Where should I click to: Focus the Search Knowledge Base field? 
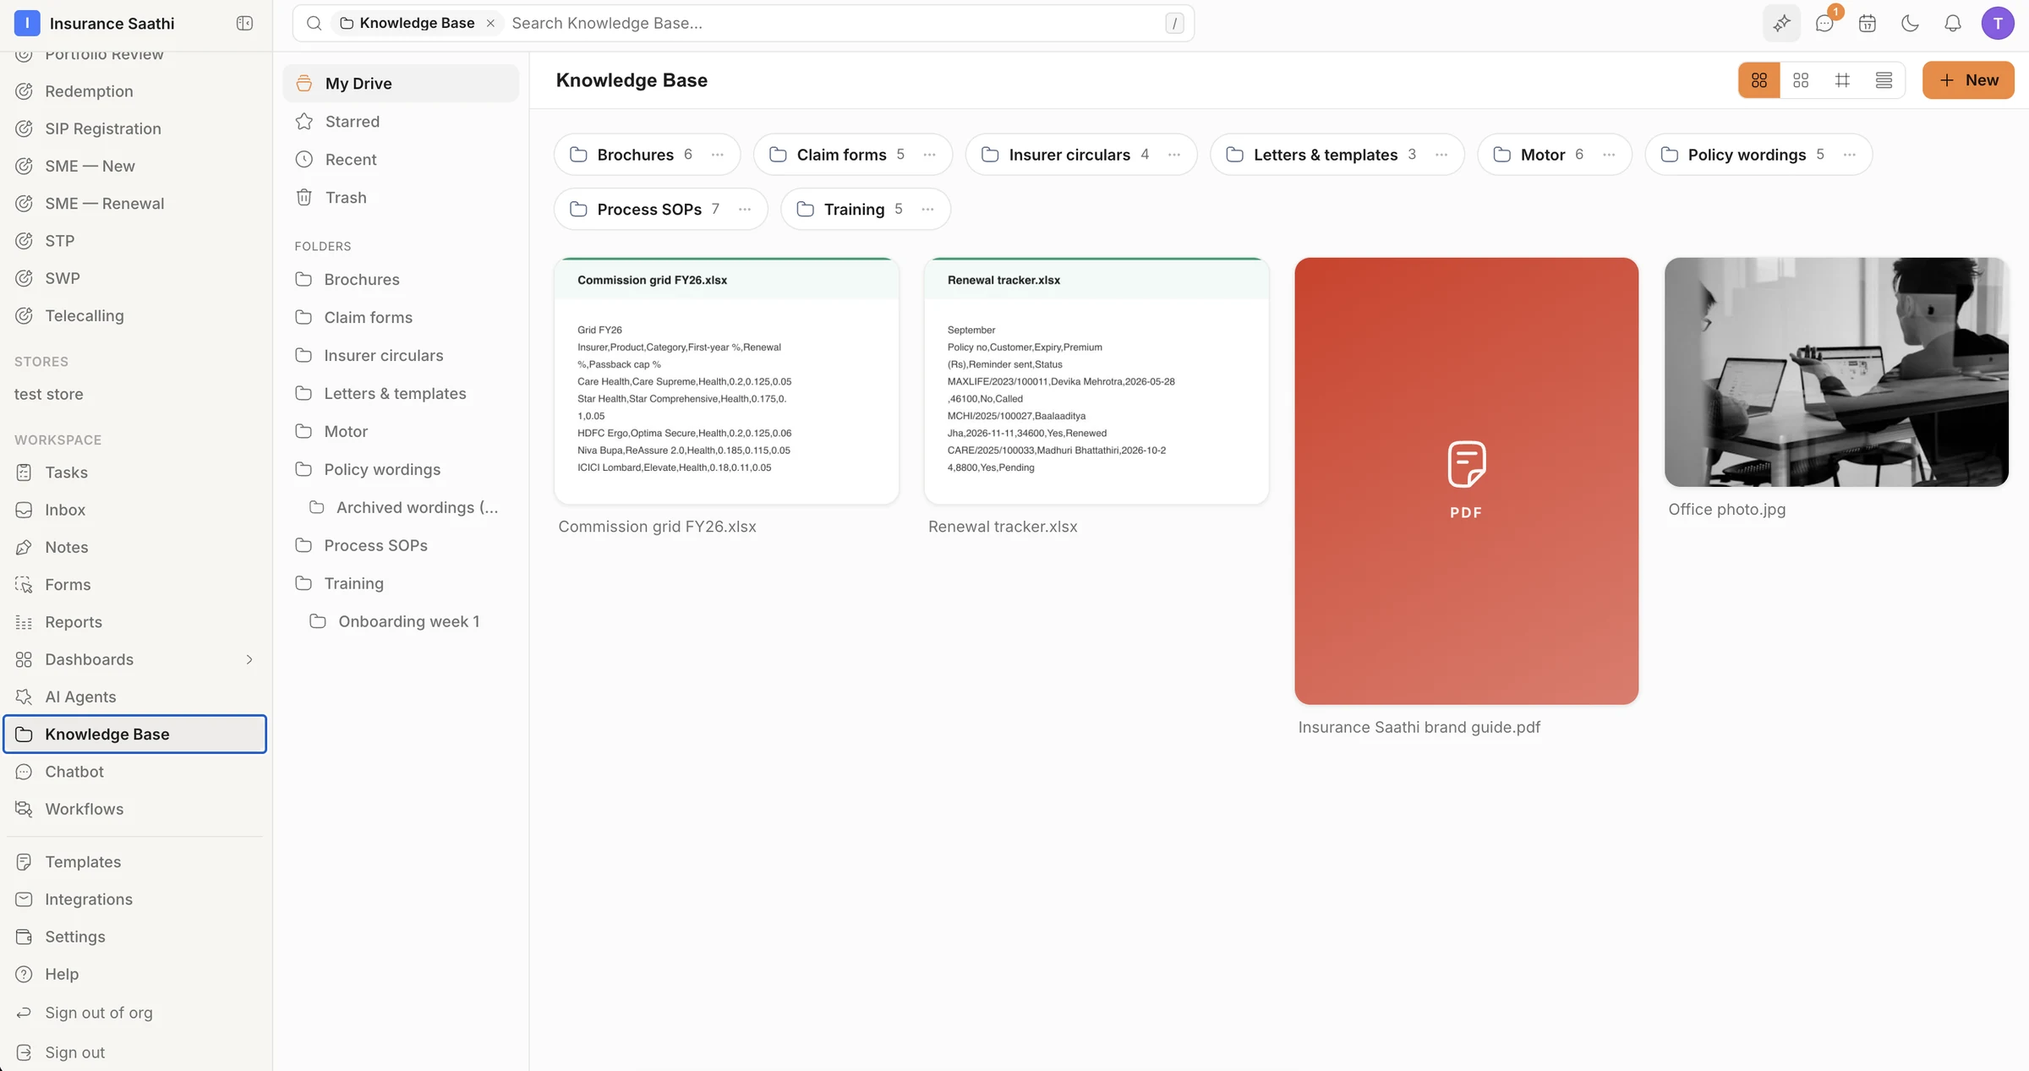click(833, 23)
